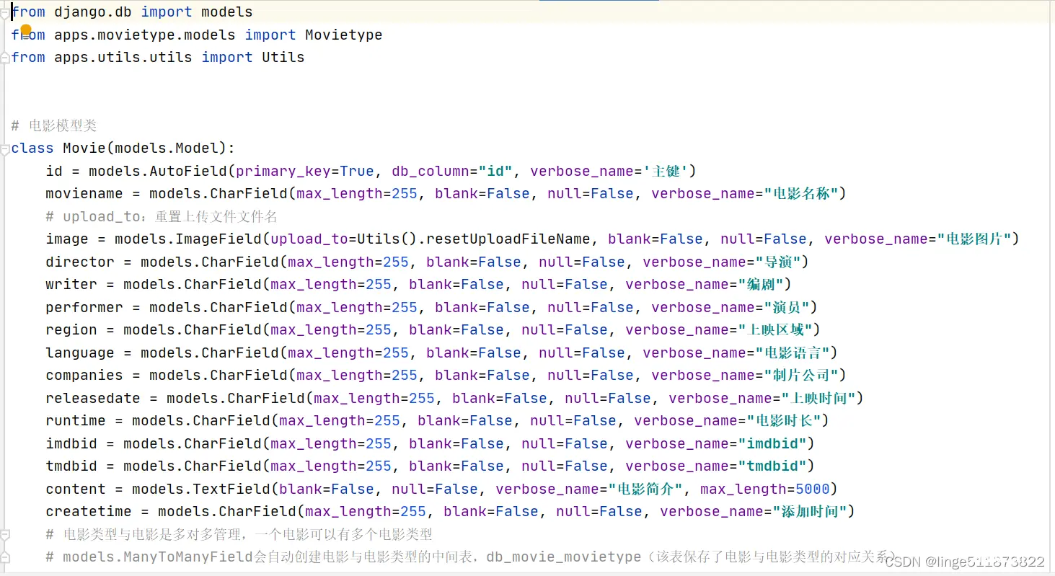Click the 'performer' field name
This screenshot has height=576, width=1055.
point(84,307)
